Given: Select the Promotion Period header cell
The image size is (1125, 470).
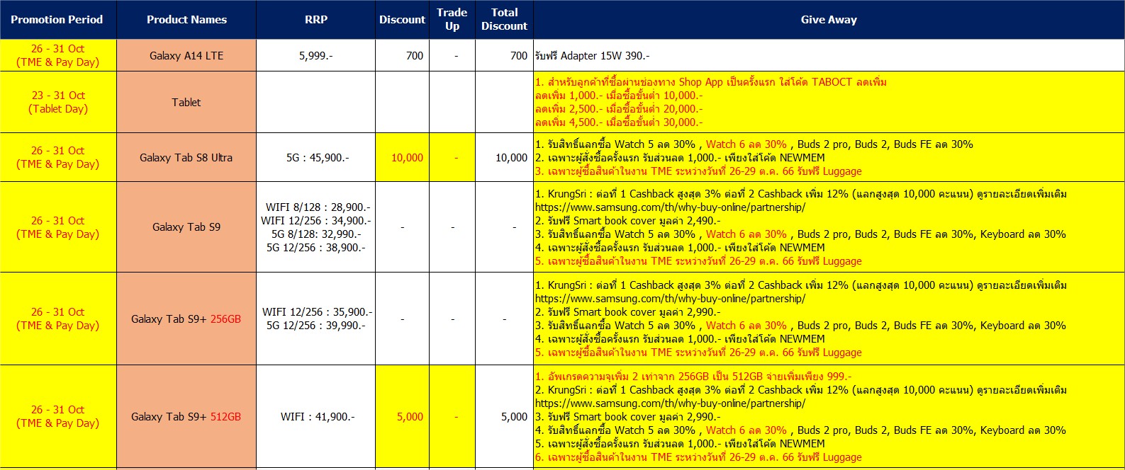Looking at the screenshot, I should tap(58, 20).
